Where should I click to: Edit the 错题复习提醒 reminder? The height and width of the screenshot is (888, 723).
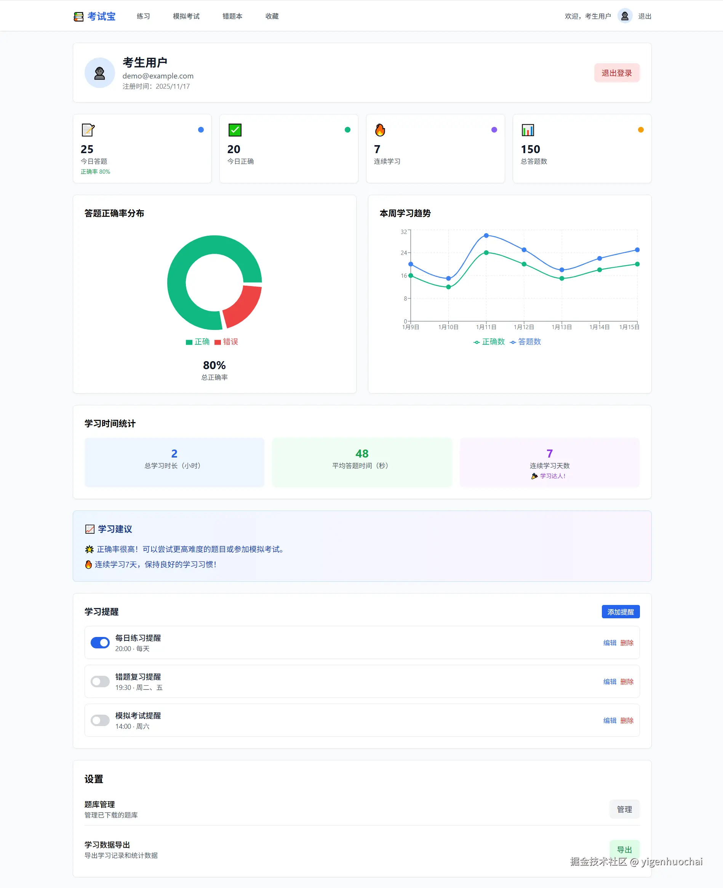[x=610, y=682]
